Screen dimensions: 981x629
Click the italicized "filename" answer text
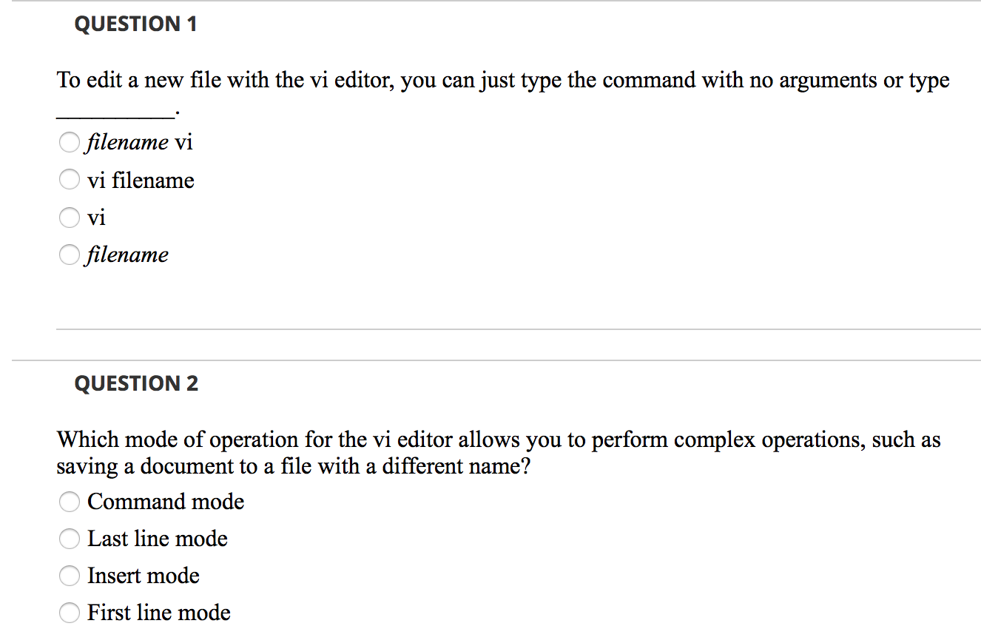tap(127, 255)
